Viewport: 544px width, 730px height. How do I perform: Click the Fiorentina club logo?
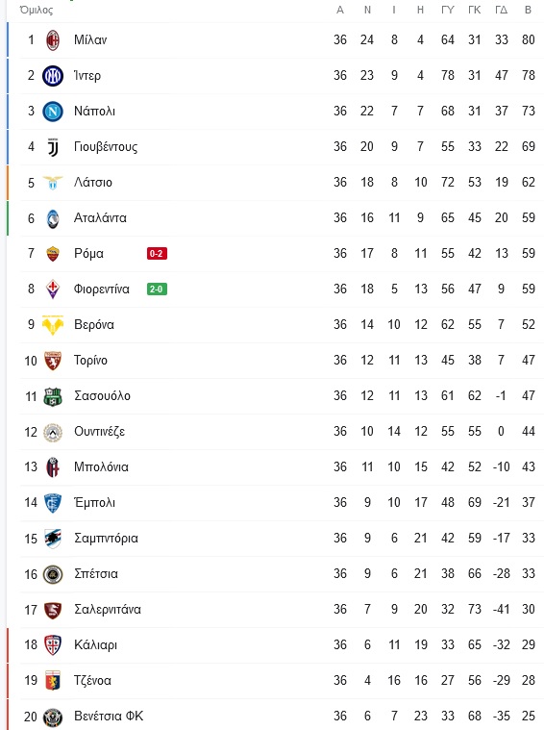point(53,289)
